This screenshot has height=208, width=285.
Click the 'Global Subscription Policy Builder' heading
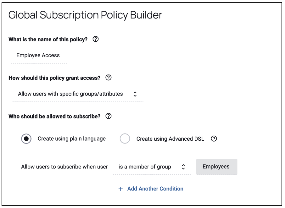coord(85,15)
